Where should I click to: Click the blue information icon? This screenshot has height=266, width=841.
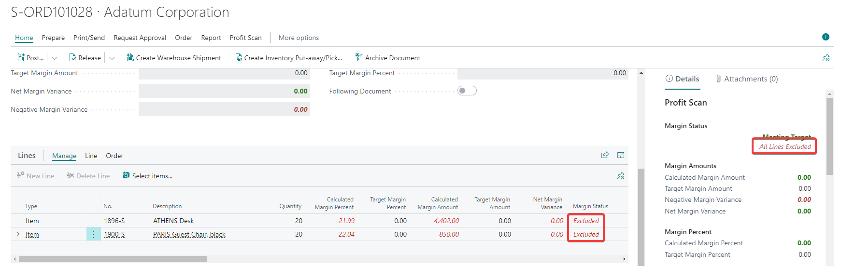tap(826, 37)
